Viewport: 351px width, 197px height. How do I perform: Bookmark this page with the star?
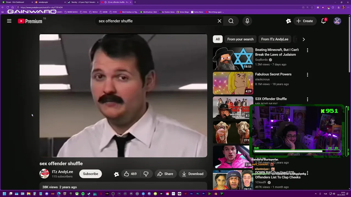pos(312,7)
